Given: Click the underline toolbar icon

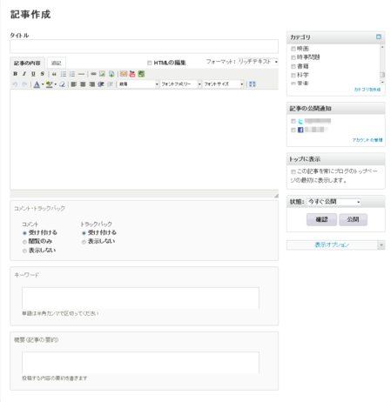Looking at the screenshot, I should click(x=33, y=74).
